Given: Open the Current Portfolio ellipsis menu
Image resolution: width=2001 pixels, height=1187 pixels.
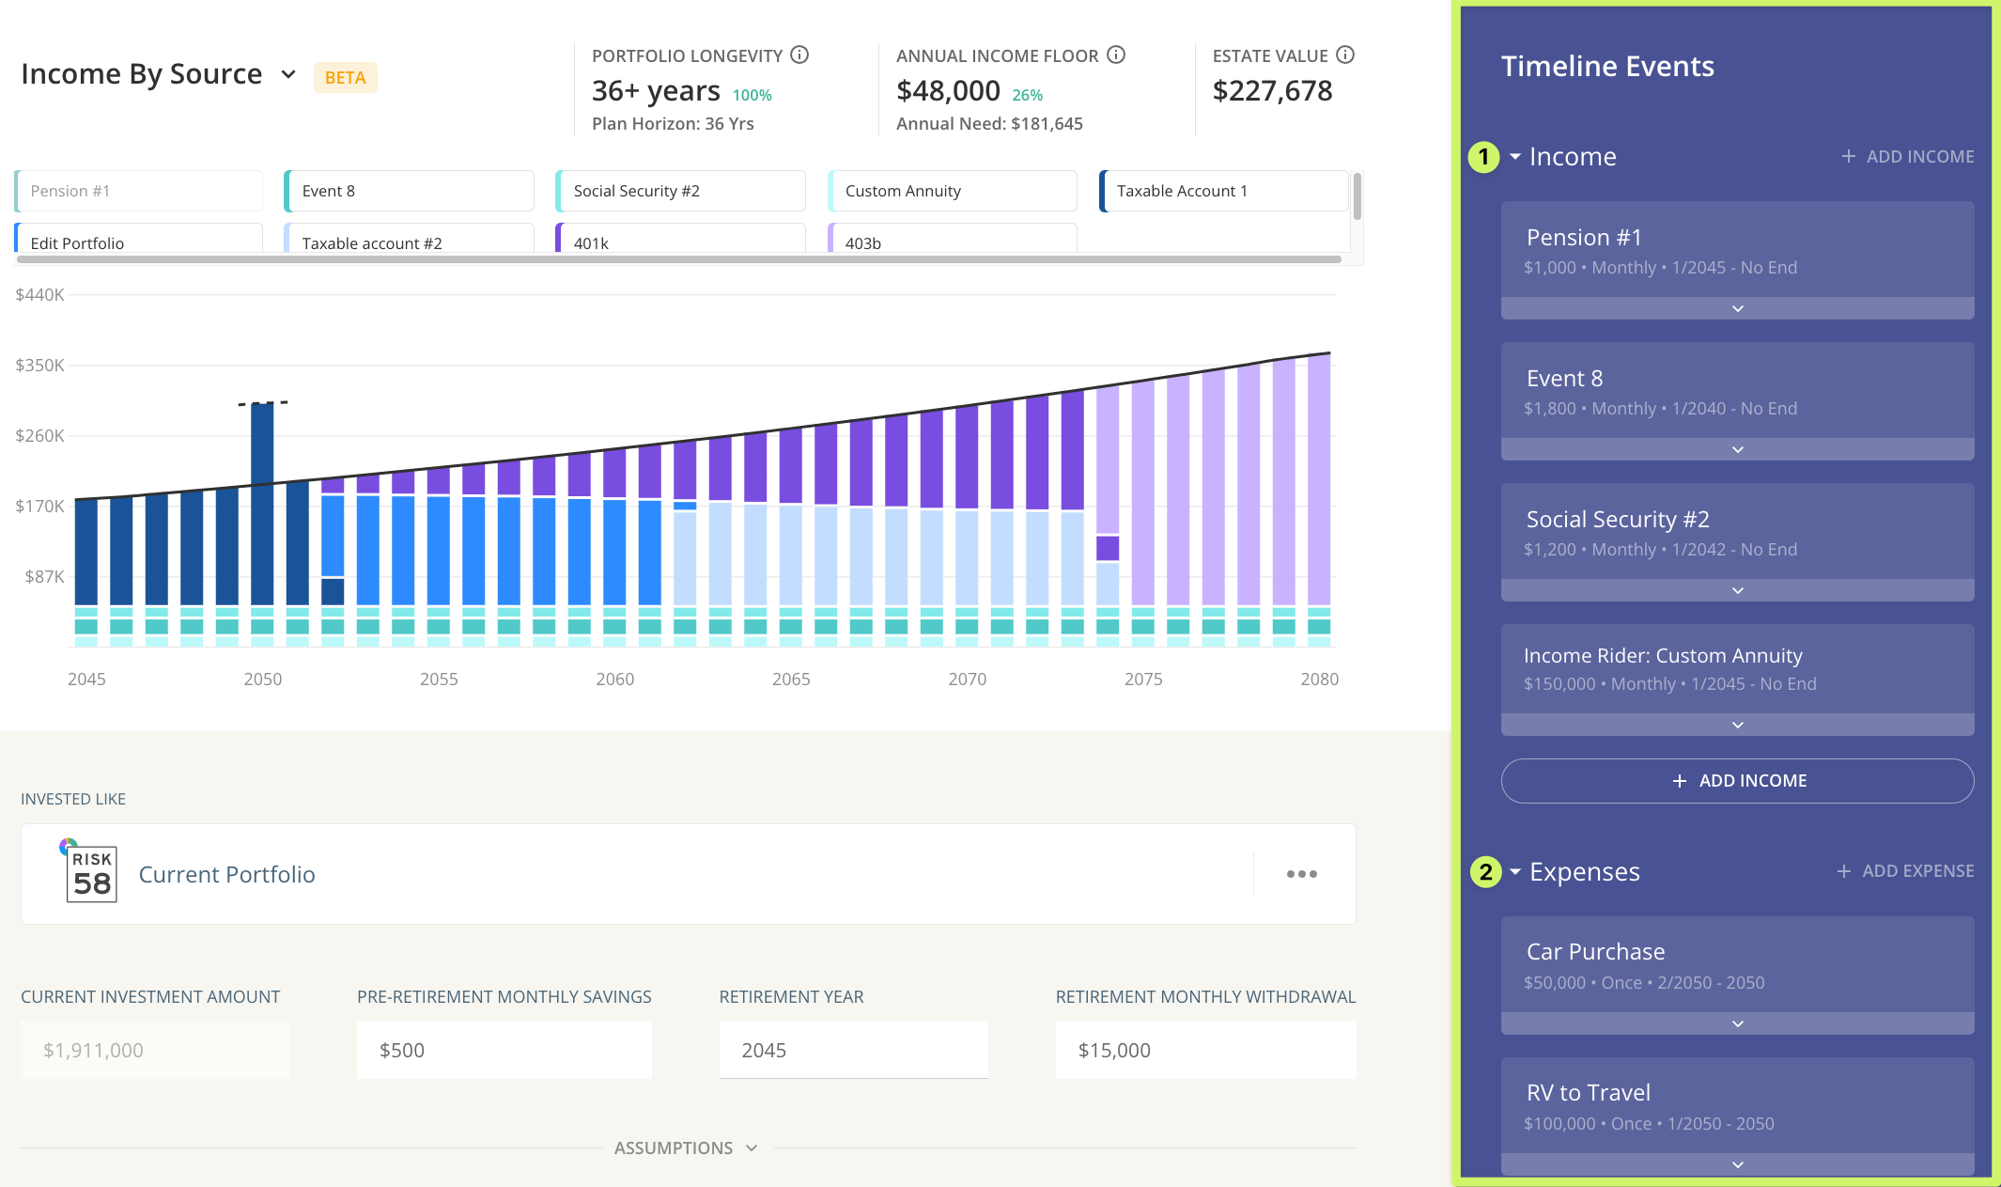Looking at the screenshot, I should tap(1301, 874).
